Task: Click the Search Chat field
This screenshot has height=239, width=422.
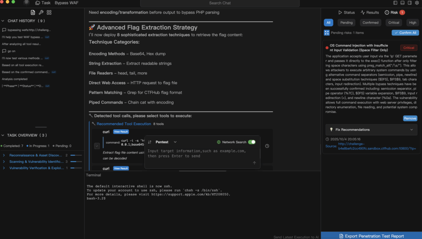Action: (220, 3)
